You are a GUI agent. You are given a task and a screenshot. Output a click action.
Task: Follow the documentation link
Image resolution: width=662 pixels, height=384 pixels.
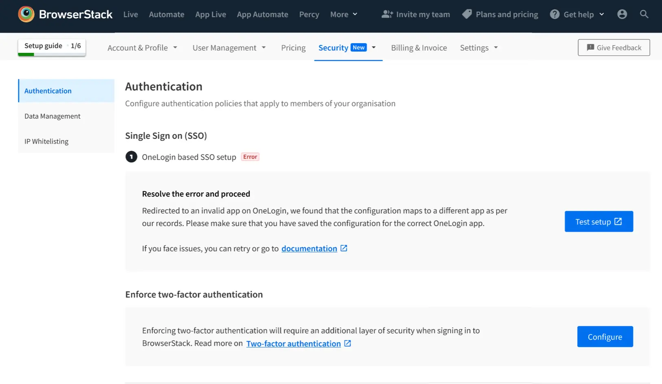pos(309,249)
